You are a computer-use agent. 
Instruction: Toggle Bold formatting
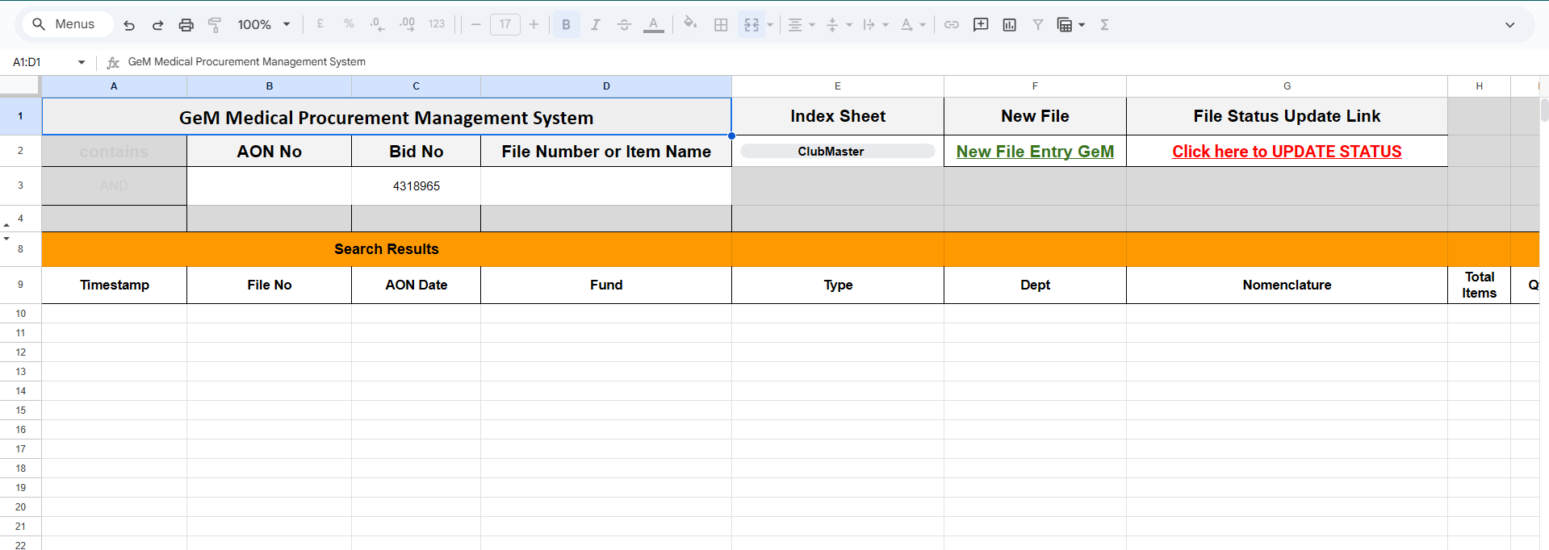click(566, 25)
